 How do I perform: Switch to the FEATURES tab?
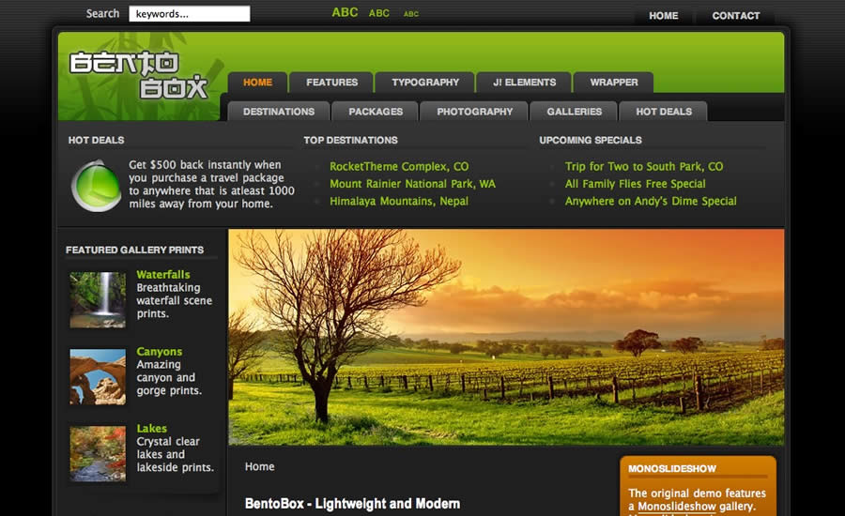(332, 83)
